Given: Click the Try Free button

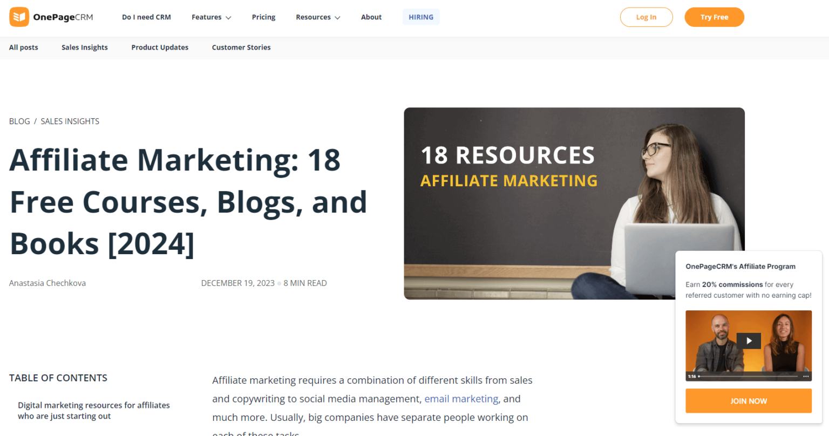Looking at the screenshot, I should pyautogui.click(x=714, y=17).
